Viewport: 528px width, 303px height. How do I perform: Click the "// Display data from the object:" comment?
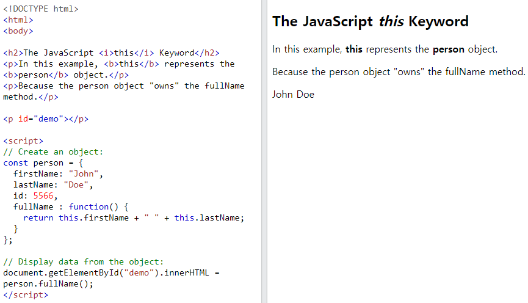(84, 262)
